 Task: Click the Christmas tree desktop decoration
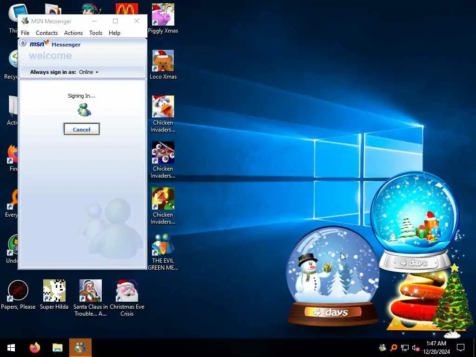(x=452, y=301)
